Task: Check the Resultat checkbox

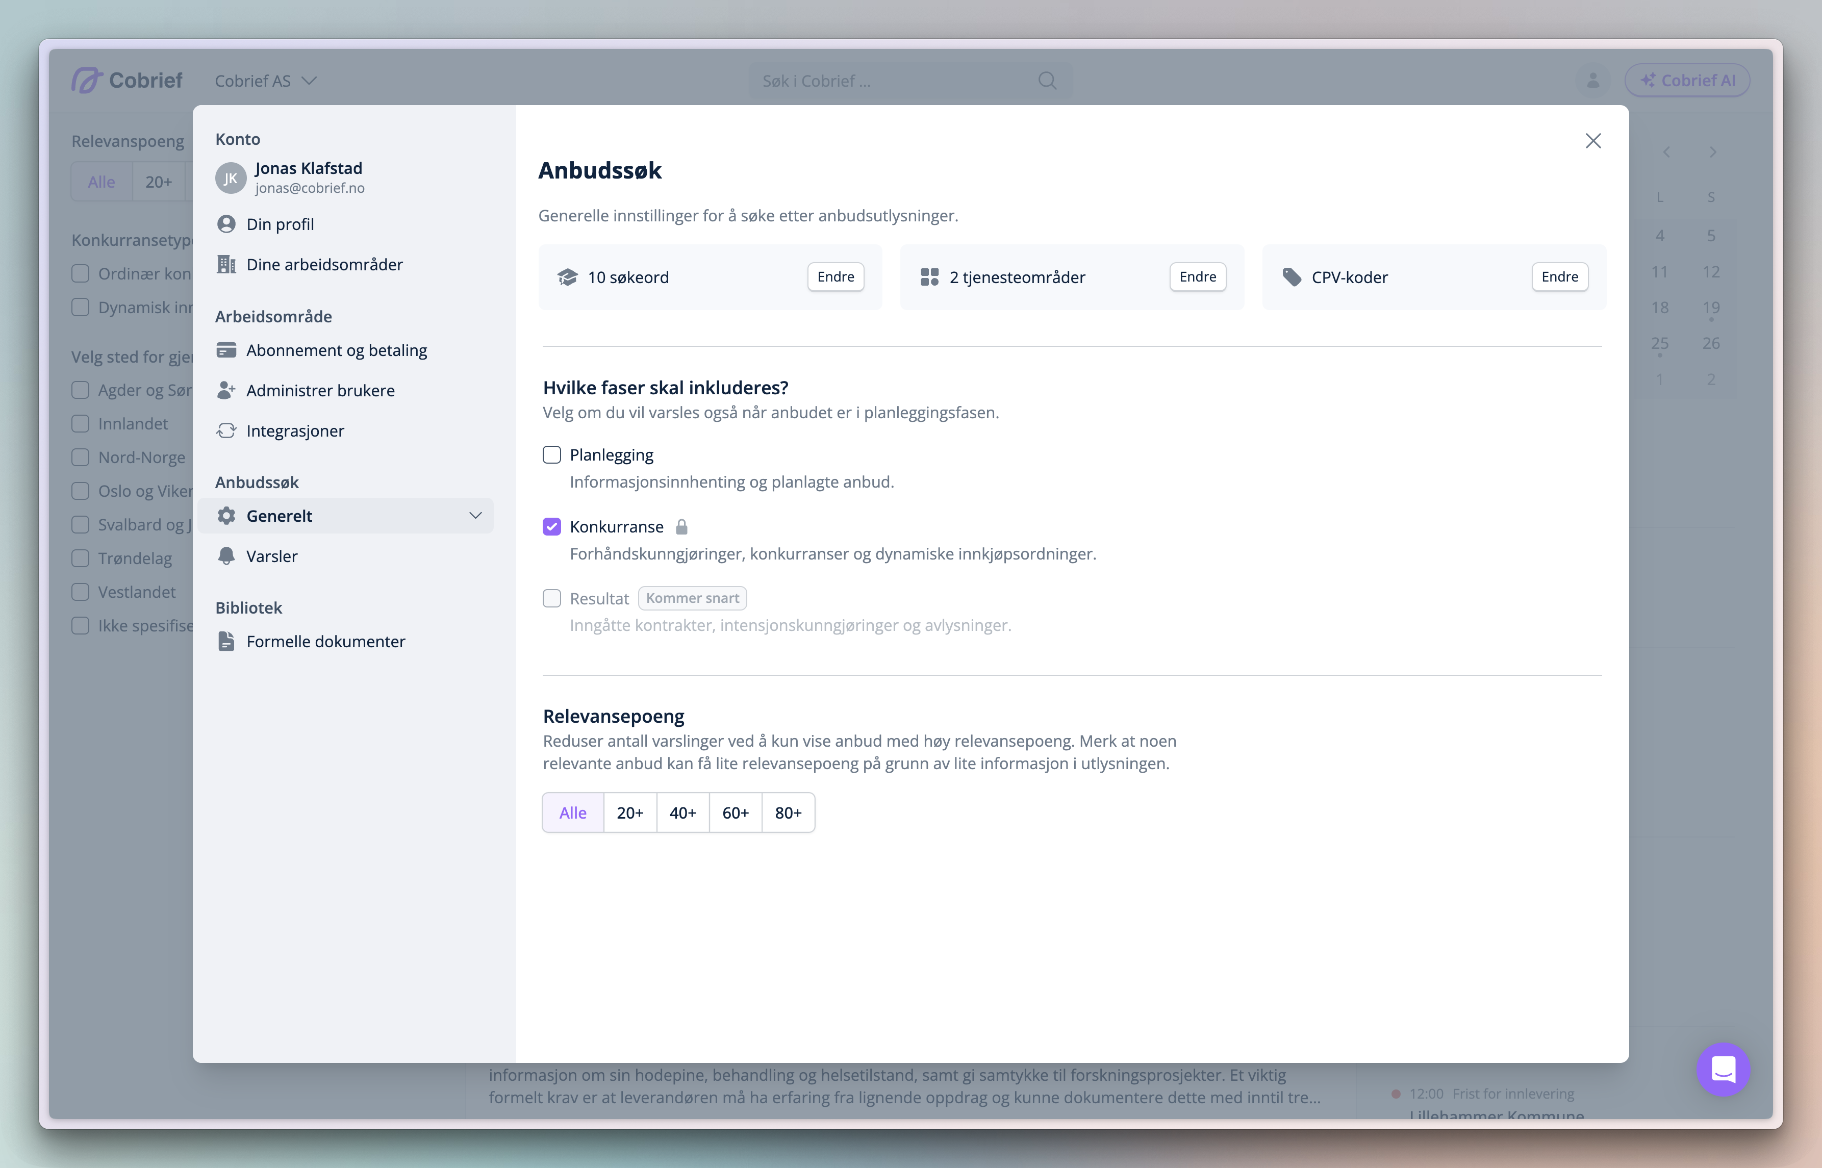Action: [551, 598]
